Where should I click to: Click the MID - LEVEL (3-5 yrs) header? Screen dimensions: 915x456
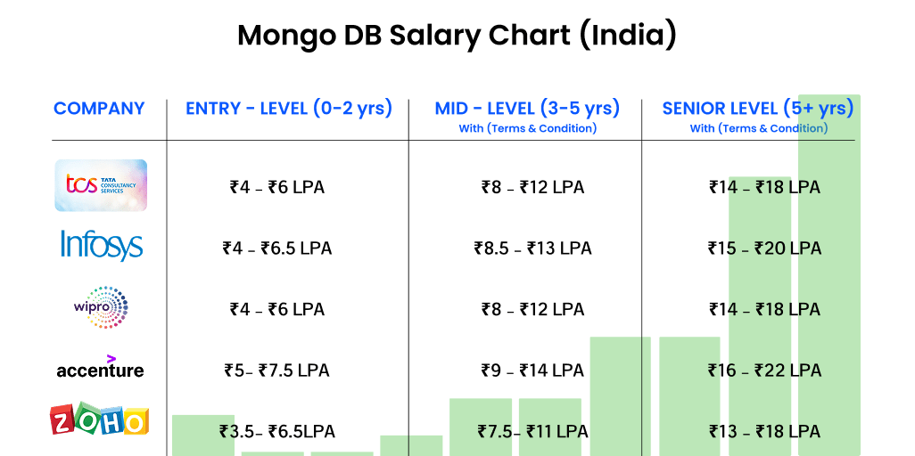(x=527, y=109)
